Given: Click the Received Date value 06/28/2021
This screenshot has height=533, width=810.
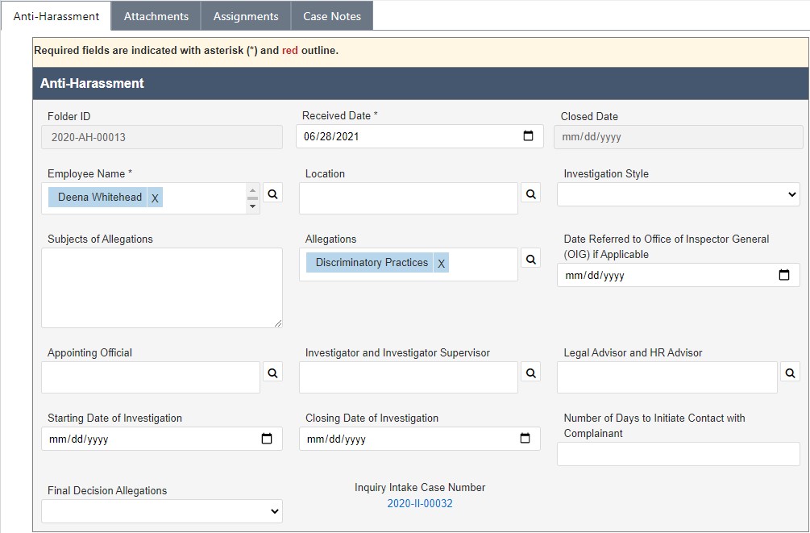Looking at the screenshot, I should pyautogui.click(x=331, y=136).
